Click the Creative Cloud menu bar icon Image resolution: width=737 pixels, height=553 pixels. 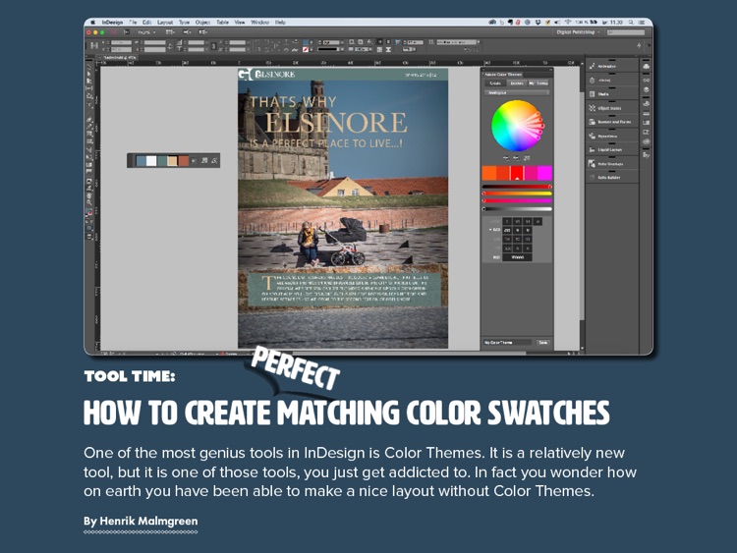tap(492, 22)
